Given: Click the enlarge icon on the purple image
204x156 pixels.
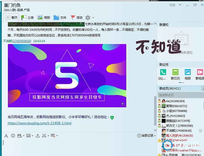Looking at the screenshot, I should pyautogui.click(x=123, y=104).
